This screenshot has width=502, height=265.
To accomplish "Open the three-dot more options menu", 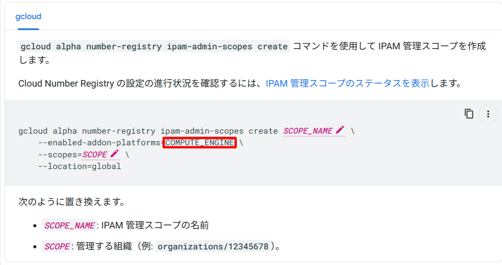I will click(488, 114).
